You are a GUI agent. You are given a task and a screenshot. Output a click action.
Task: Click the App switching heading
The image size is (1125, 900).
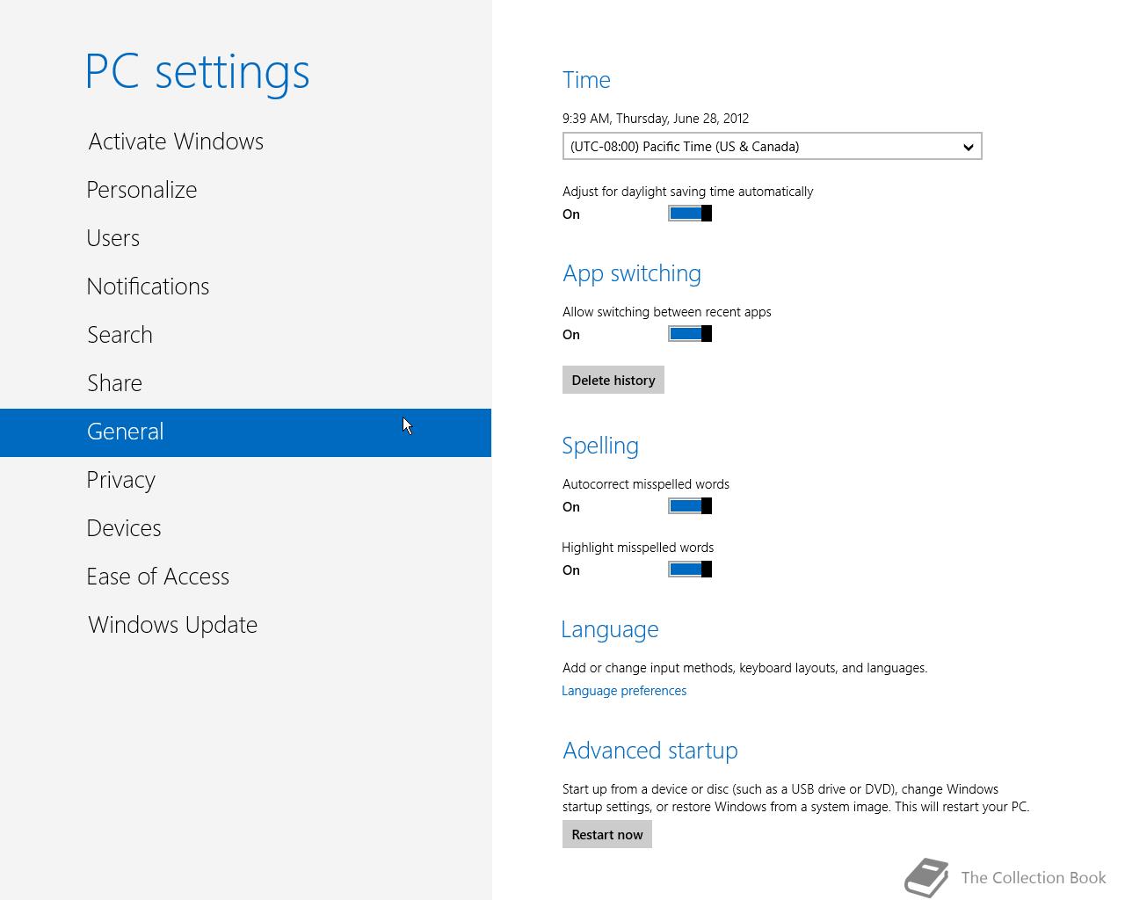pos(632,273)
